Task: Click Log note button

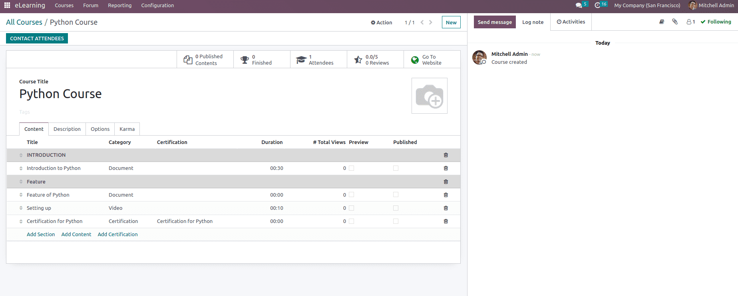Action: click(533, 22)
